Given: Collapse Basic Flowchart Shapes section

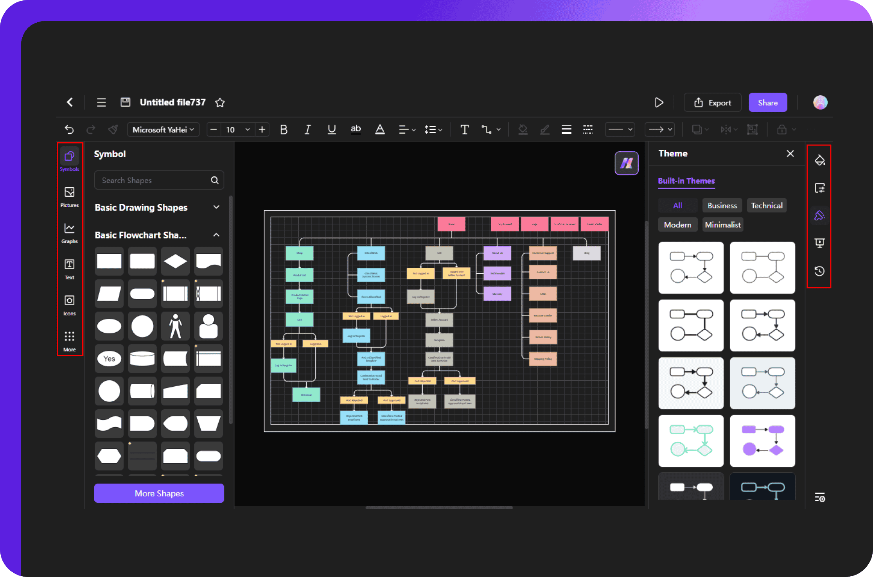Looking at the screenshot, I should pyautogui.click(x=218, y=234).
